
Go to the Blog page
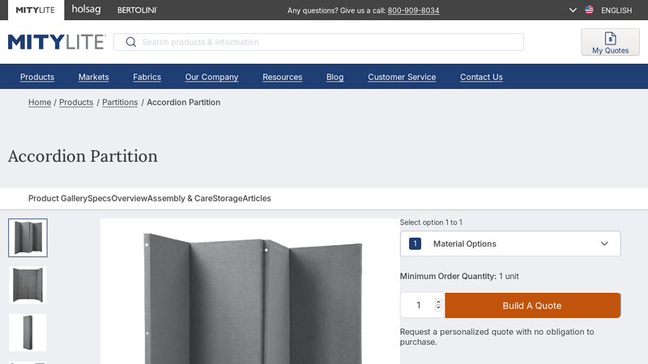(335, 77)
